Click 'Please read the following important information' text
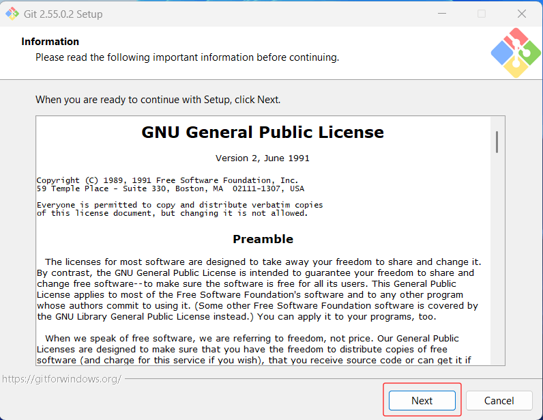 point(187,57)
